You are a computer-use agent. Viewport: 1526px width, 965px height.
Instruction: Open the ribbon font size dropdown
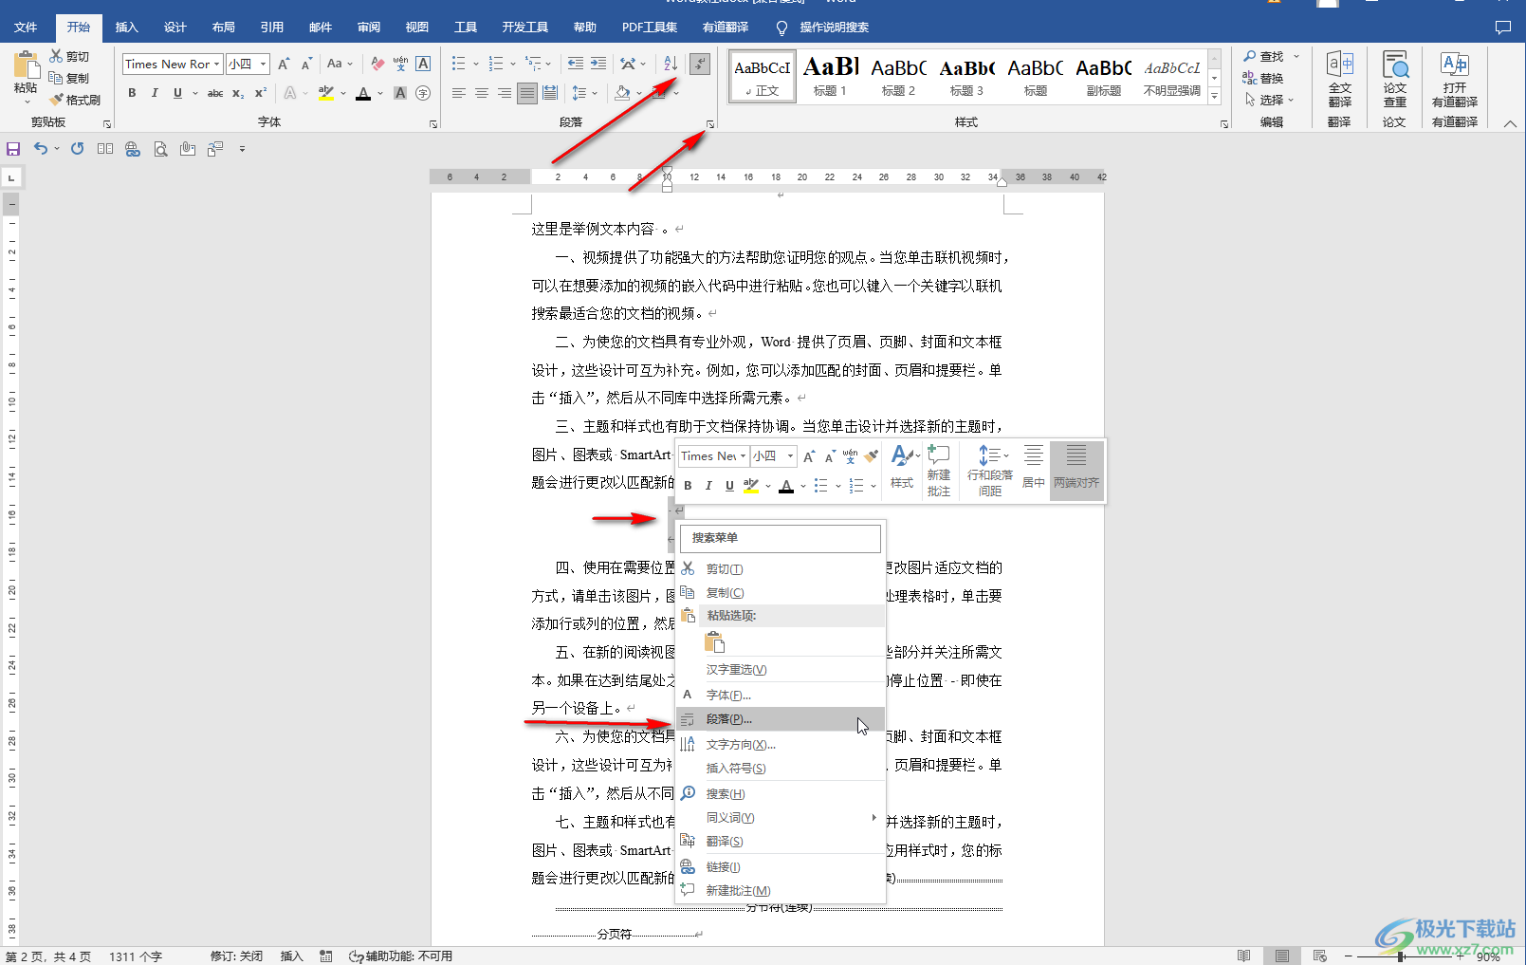(263, 64)
